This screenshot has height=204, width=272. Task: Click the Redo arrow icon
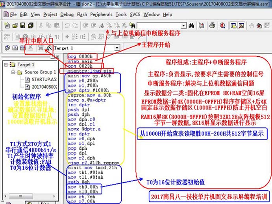[x=75, y=26]
